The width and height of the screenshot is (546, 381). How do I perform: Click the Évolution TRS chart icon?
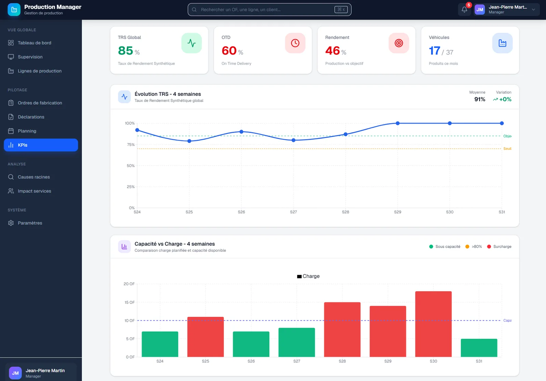125,97
